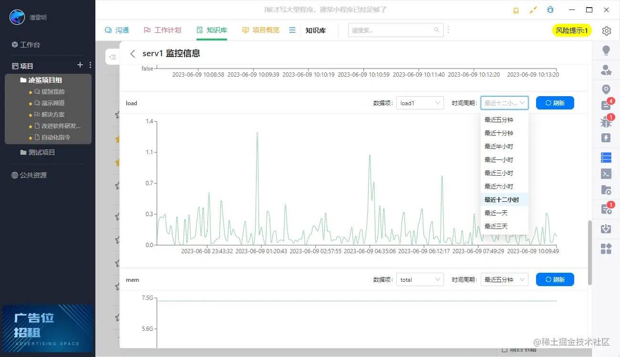Choose 最近半小时 from the open list

pyautogui.click(x=505, y=146)
